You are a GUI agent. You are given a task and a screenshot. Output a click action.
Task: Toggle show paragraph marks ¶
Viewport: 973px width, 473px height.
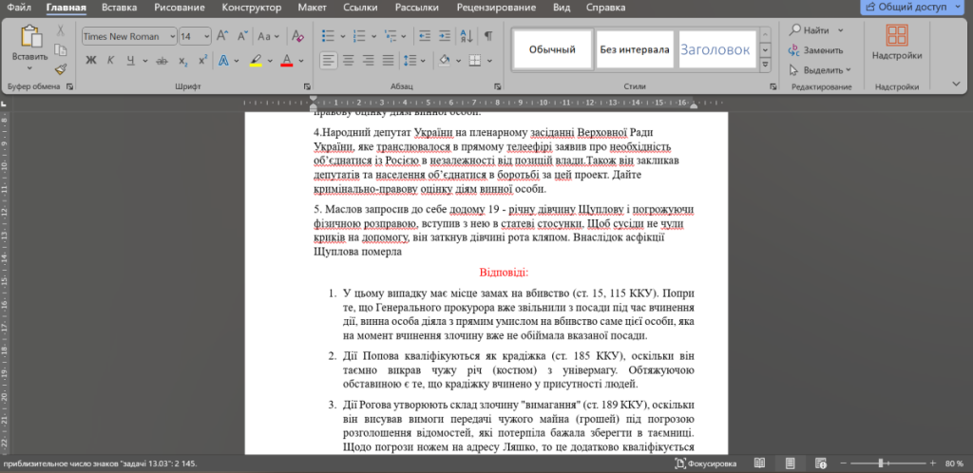pos(487,36)
